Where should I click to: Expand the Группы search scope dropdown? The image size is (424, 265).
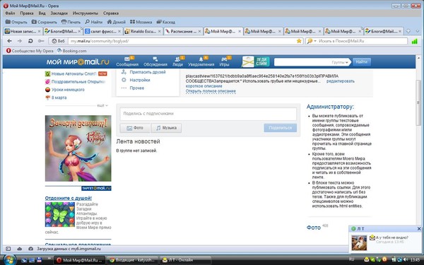pyautogui.click(x=340, y=62)
